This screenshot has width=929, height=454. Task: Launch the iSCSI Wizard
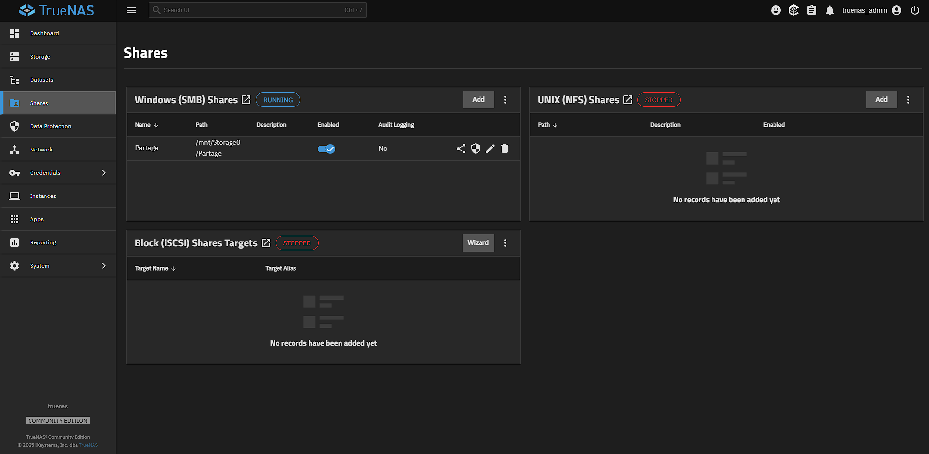[478, 243]
